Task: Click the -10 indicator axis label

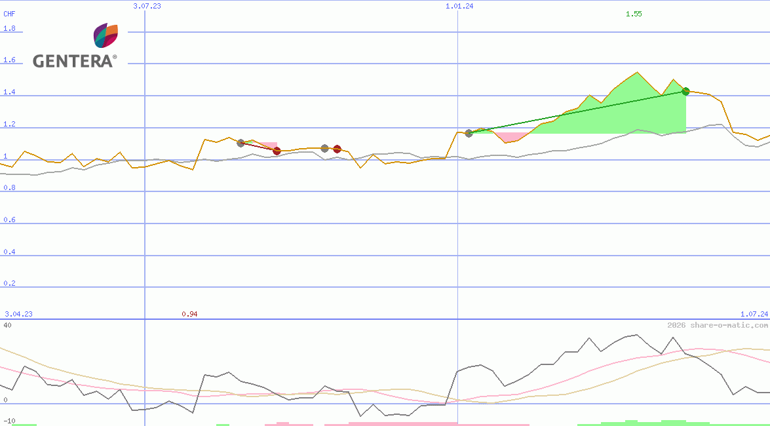Action: 9,421
